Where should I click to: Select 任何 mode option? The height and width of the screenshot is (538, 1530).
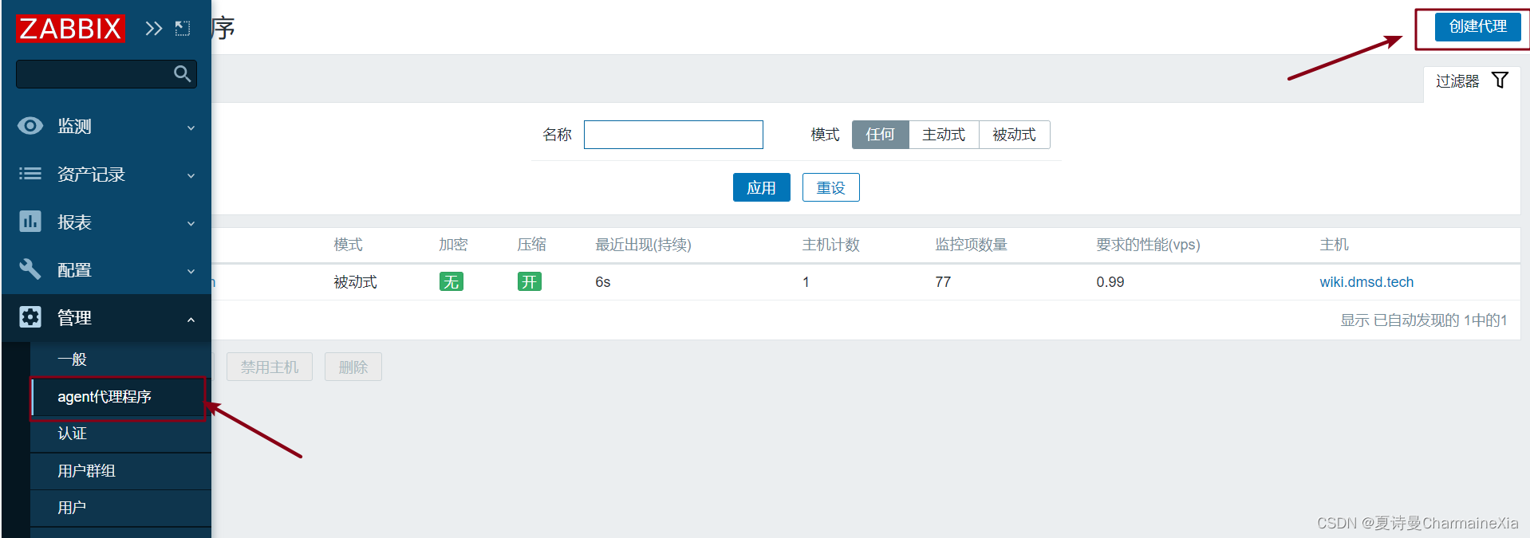pyautogui.click(x=881, y=135)
